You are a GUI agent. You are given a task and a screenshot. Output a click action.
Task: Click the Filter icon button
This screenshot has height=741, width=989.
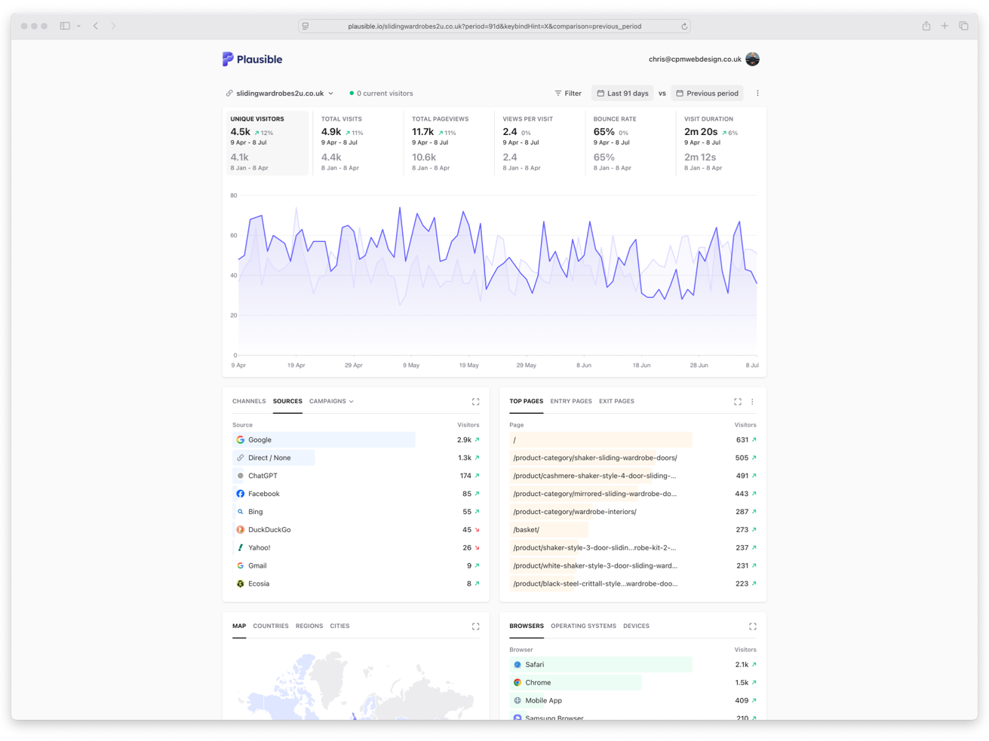click(x=568, y=93)
